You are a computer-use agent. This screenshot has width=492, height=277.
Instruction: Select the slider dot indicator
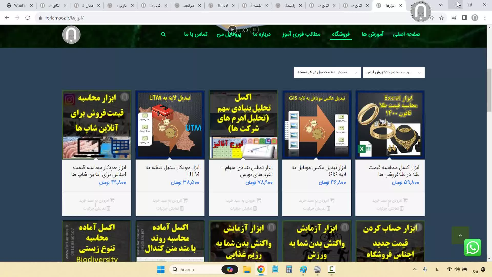click(245, 30)
